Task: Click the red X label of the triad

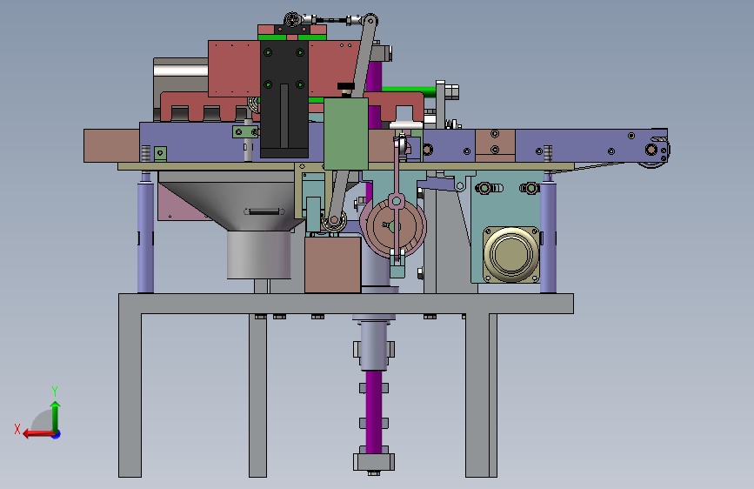Action: (x=17, y=429)
